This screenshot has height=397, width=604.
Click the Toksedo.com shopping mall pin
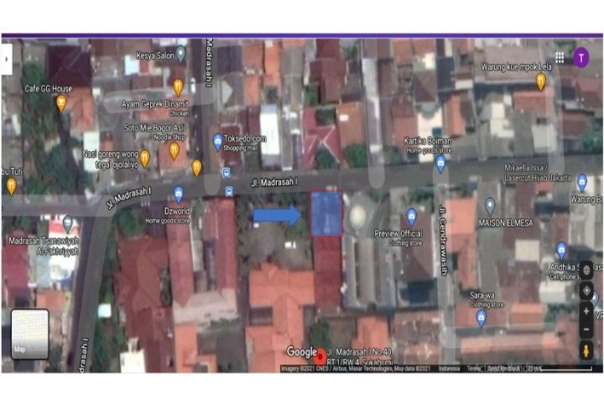click(x=218, y=142)
